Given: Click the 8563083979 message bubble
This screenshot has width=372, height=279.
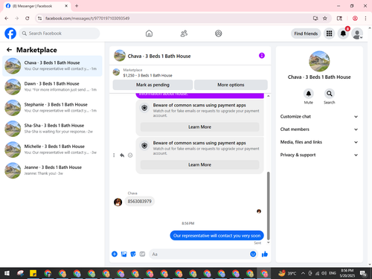Looking at the screenshot, I should (140, 202).
